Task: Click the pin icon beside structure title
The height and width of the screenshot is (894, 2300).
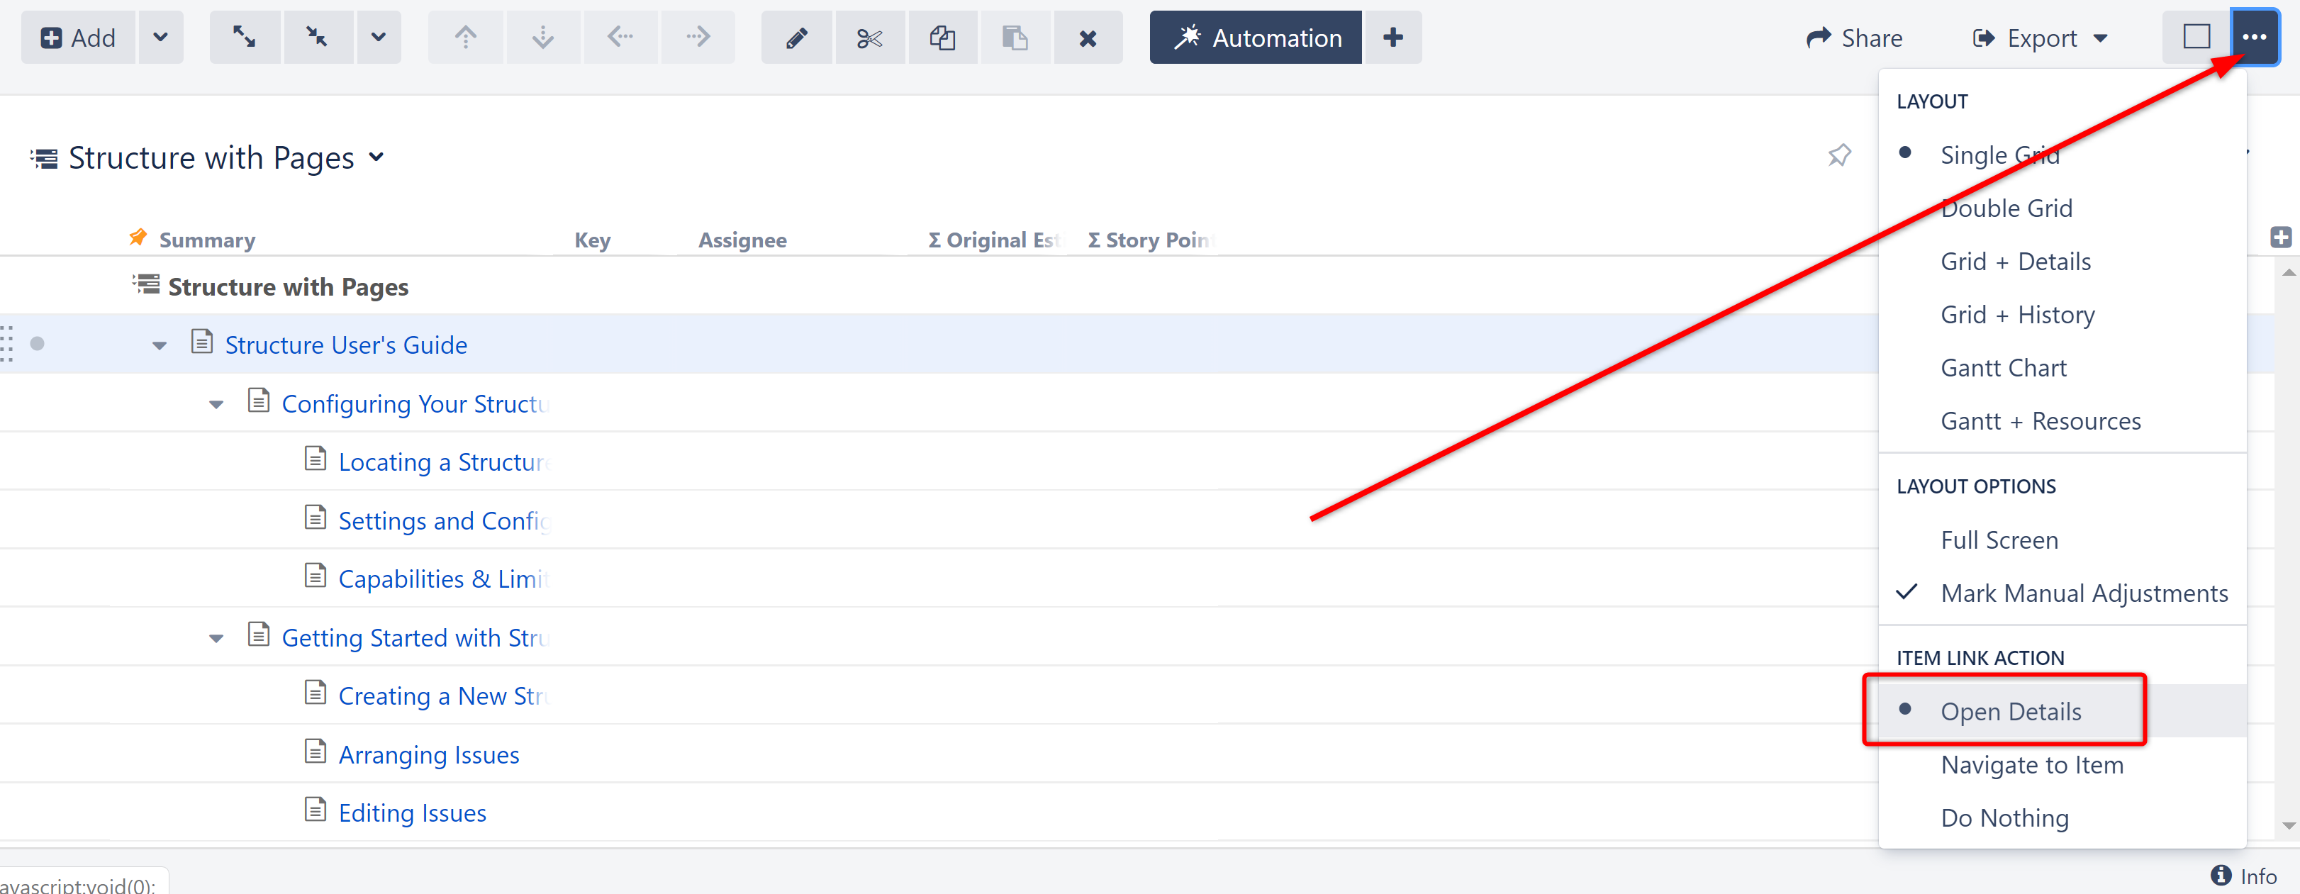Action: pyautogui.click(x=1838, y=156)
